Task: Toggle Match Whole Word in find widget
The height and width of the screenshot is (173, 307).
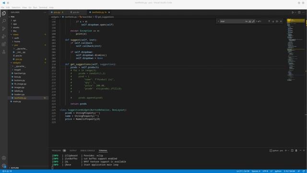Action: pos(250,21)
